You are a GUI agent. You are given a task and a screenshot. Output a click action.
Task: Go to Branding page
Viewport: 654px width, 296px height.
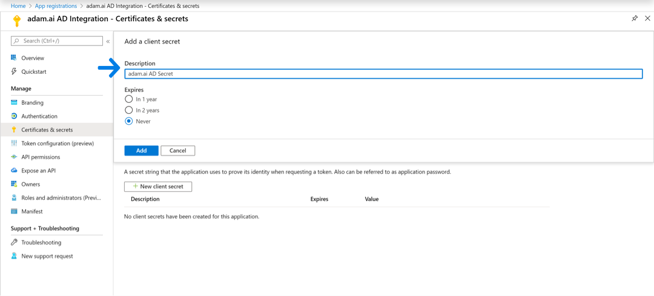32,102
